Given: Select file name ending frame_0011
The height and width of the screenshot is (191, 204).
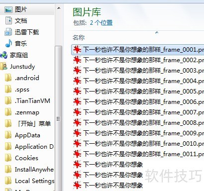Looking at the screenshot, I should (x=143, y=154).
